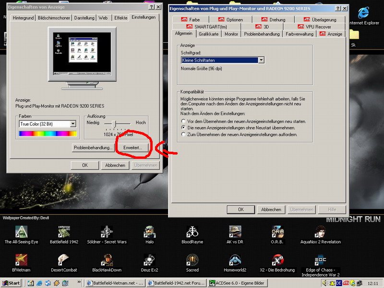Click OK in Eigenschaften von Anzeige dialog
Viewport: 384px width, 288px height.
point(85,165)
